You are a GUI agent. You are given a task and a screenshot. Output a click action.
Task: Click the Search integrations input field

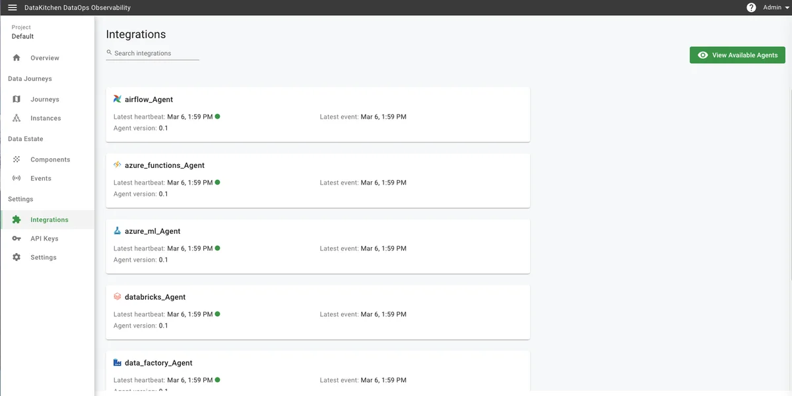(156, 53)
